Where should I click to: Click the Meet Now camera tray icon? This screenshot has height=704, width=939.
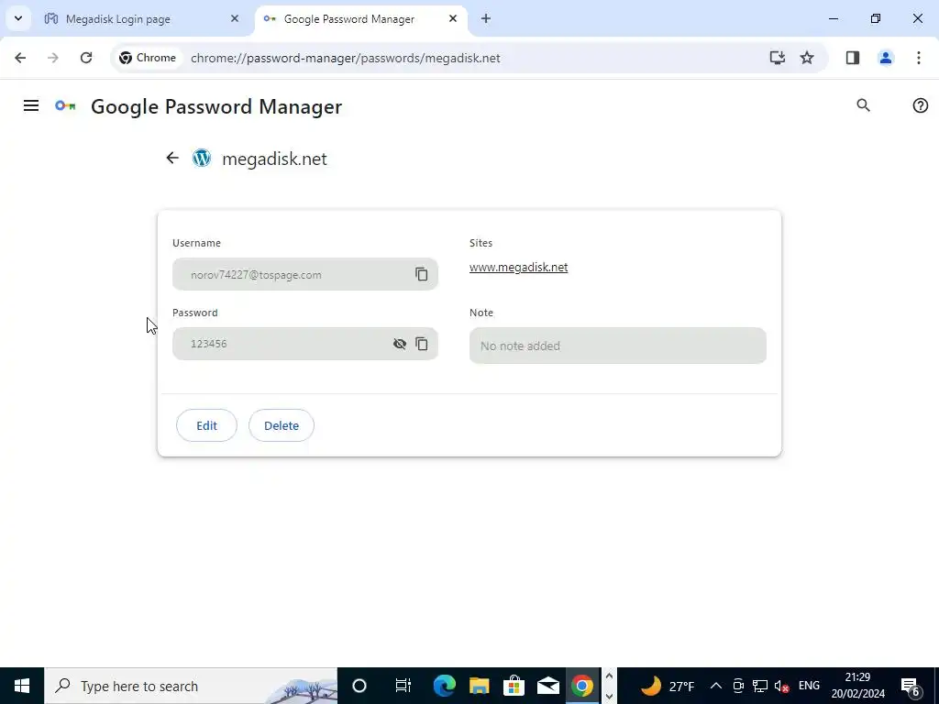point(738,686)
